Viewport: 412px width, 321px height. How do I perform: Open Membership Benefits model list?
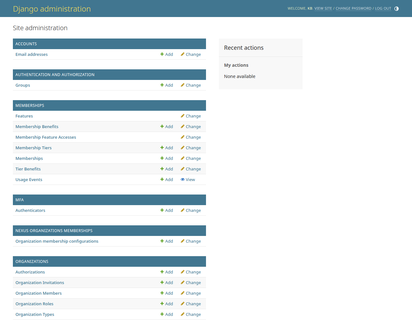37,126
